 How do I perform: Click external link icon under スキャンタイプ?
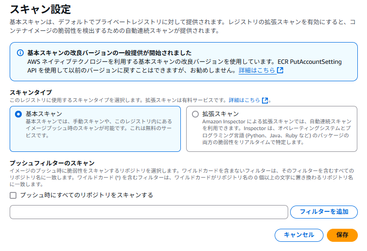pyautogui.click(x=265, y=101)
